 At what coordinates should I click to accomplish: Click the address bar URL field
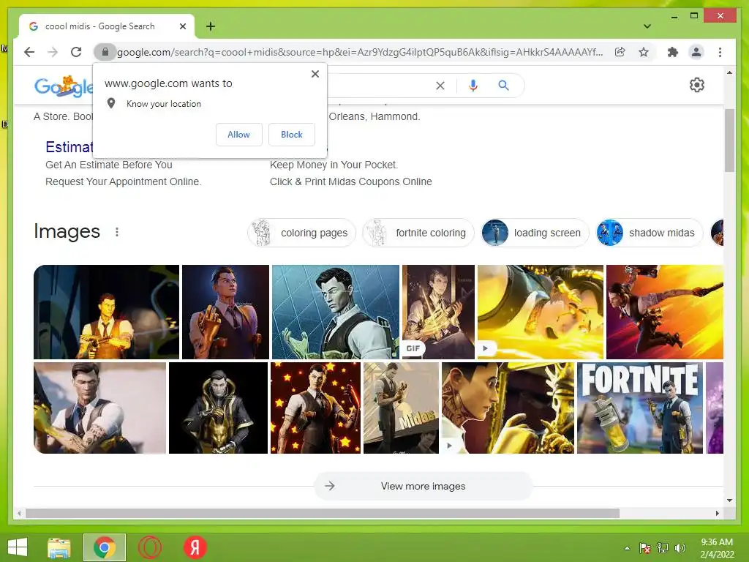pyautogui.click(x=360, y=52)
